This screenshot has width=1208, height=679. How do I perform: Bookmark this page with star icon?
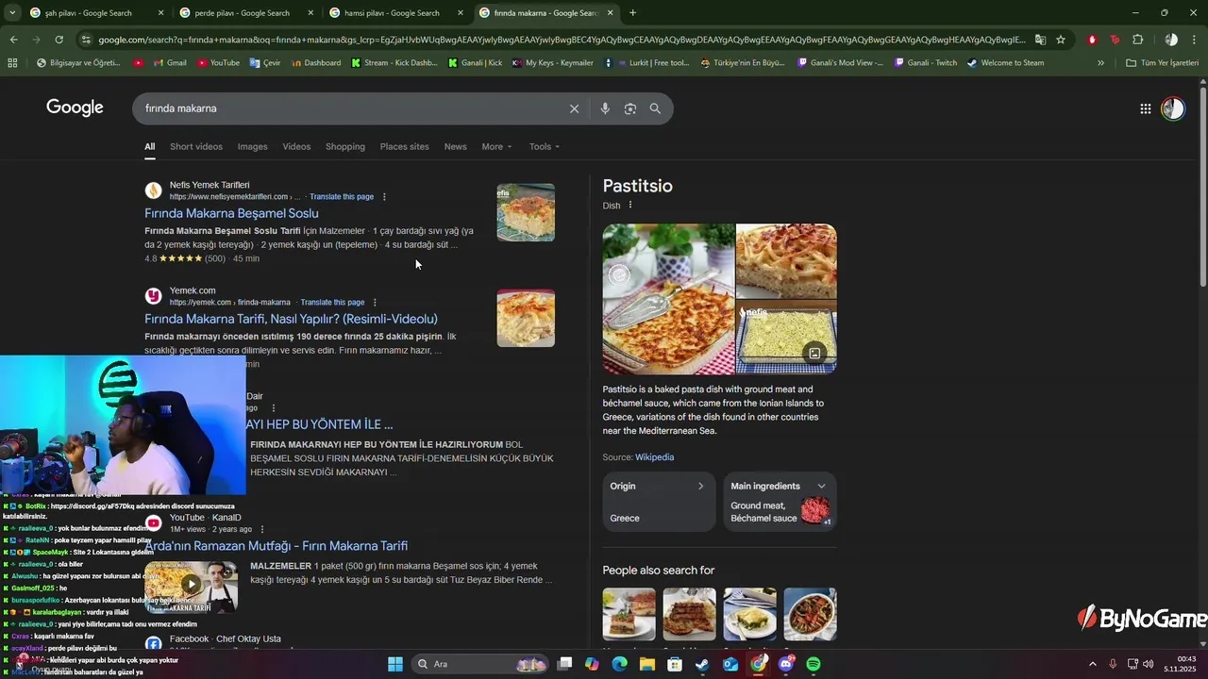click(x=1061, y=40)
